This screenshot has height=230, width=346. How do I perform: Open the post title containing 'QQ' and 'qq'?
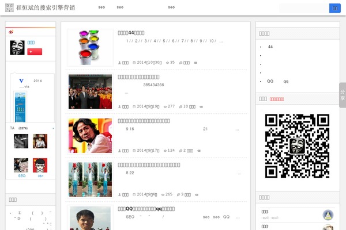146,209
